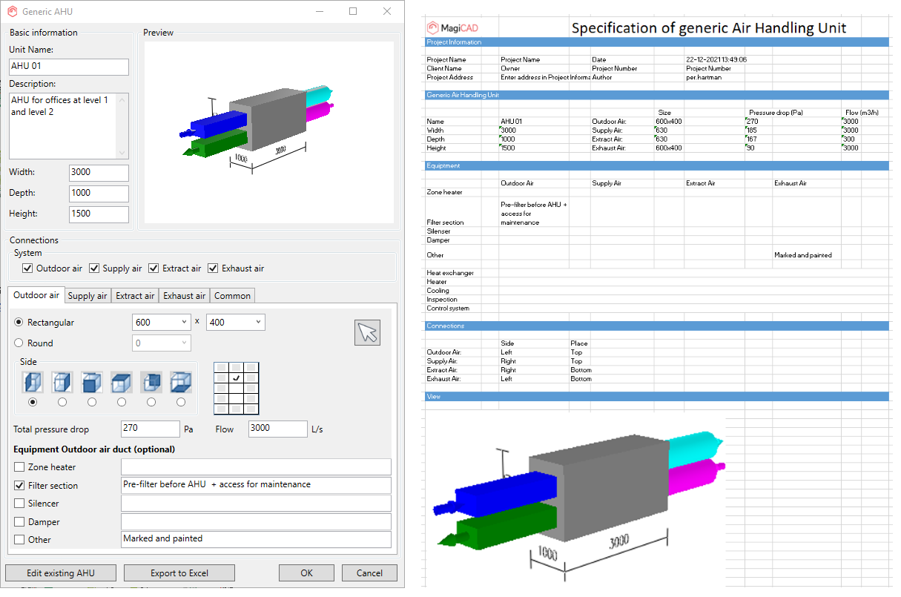This screenshot has height=597, width=901.
Task: Click the Total pressure drop field
Action: coord(151,429)
